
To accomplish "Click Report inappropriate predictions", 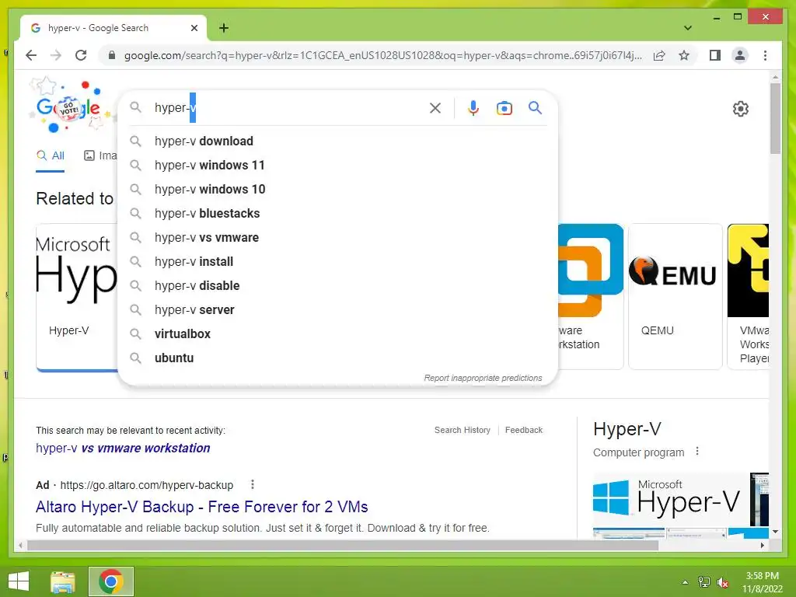I will click(483, 379).
